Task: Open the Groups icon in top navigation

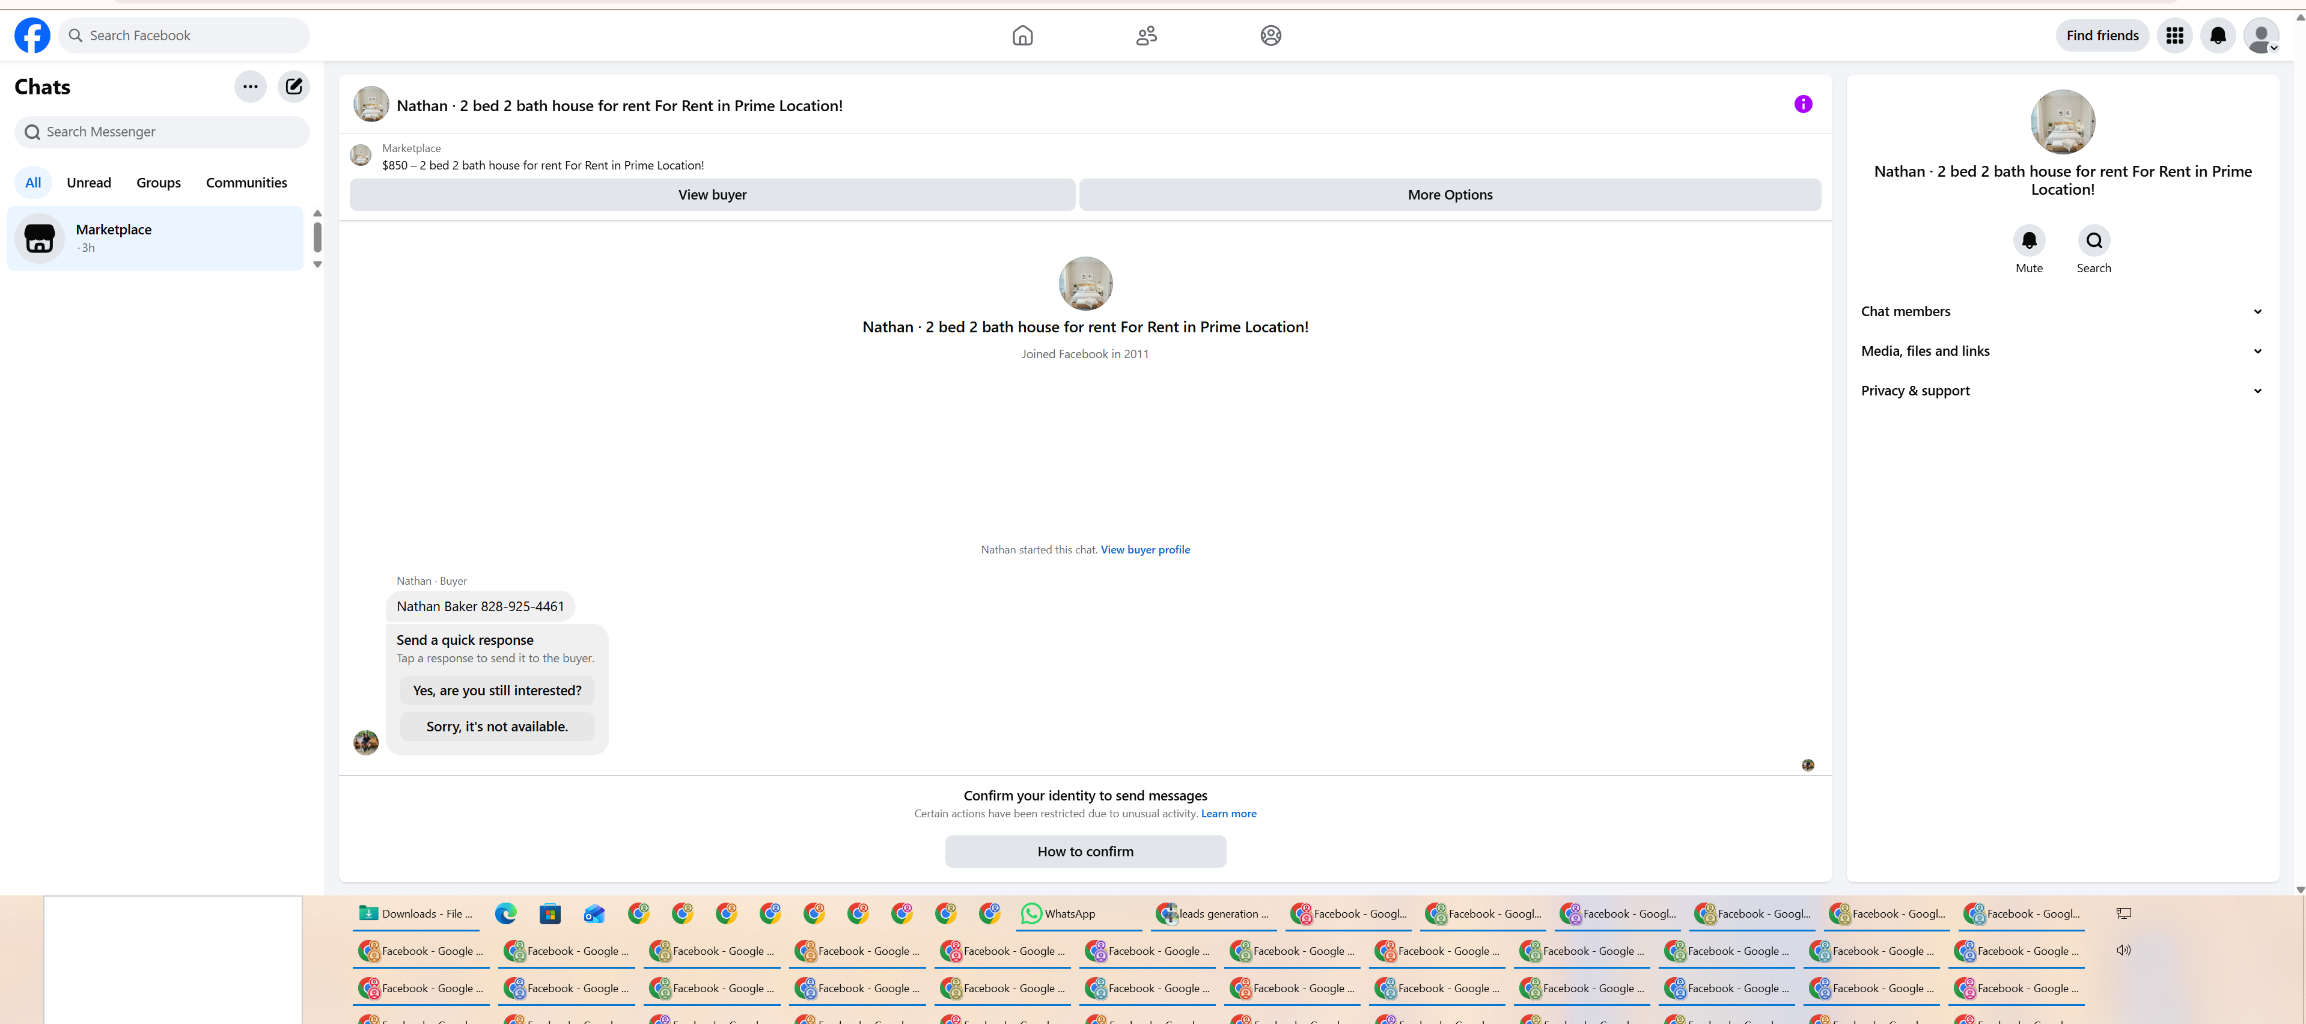Action: pyautogui.click(x=1270, y=36)
